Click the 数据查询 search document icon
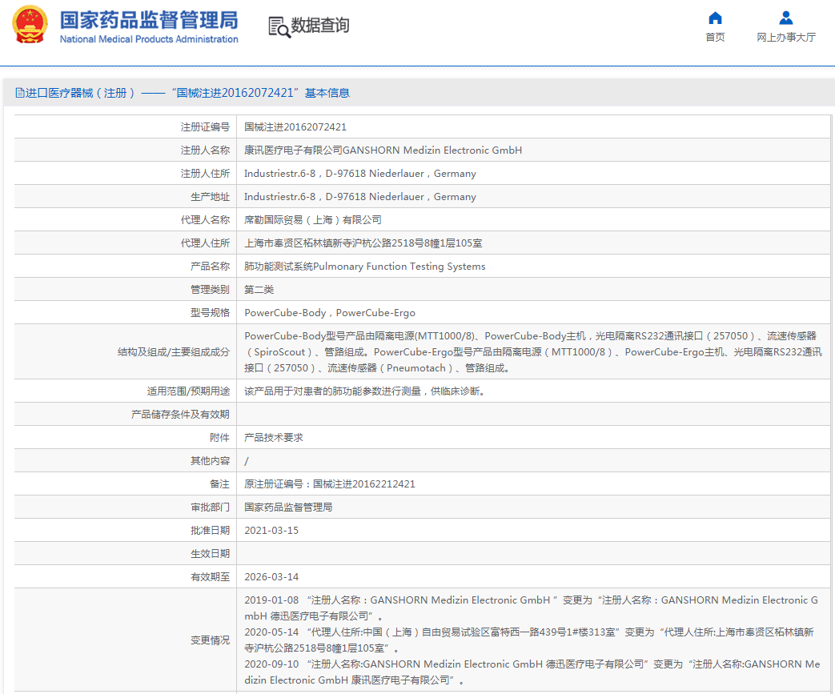835x694 pixels. (279, 26)
